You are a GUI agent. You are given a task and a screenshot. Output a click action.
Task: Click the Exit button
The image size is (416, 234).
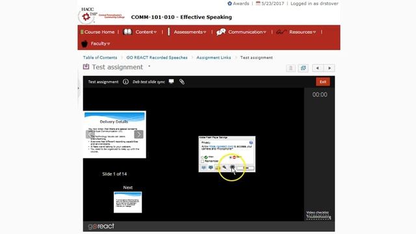coord(323,82)
